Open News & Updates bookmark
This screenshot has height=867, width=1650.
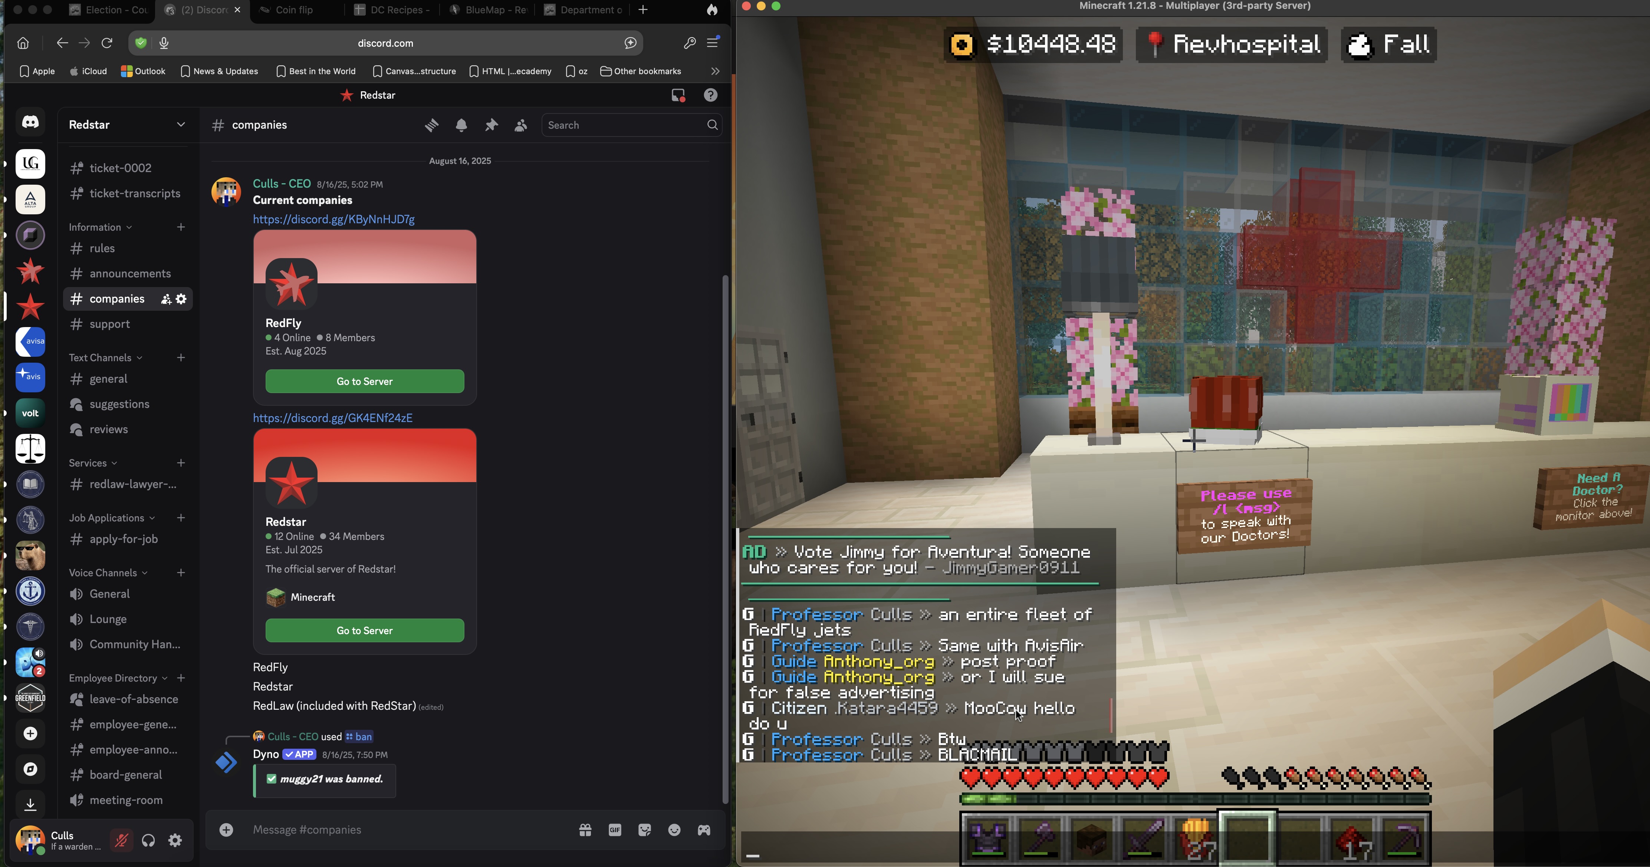(219, 71)
